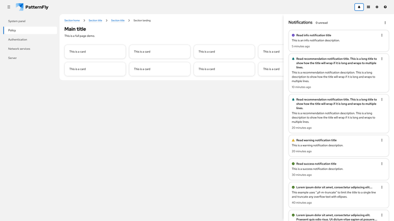Click the 10 minutes ago timestamp
The width and height of the screenshot is (394, 221).
[x=301, y=87]
